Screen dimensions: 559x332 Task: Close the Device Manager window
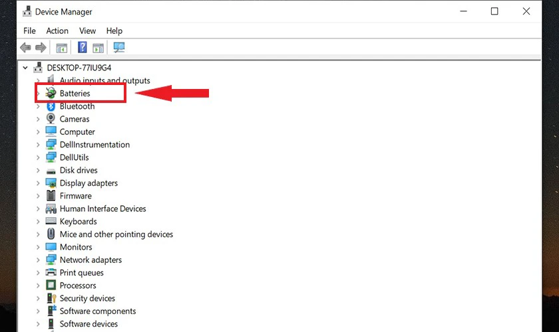click(x=526, y=11)
